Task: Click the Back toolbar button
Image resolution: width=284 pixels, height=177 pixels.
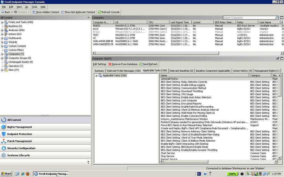Action: pos(6,12)
